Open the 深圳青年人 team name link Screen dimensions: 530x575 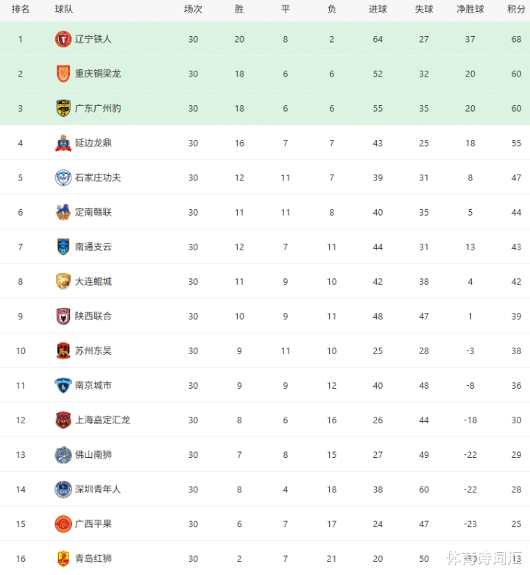tap(98, 489)
